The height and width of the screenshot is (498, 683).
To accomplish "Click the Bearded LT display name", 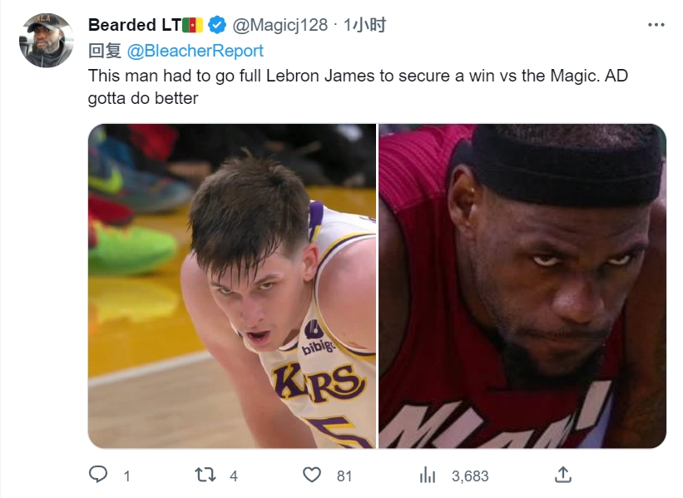I will [x=133, y=25].
